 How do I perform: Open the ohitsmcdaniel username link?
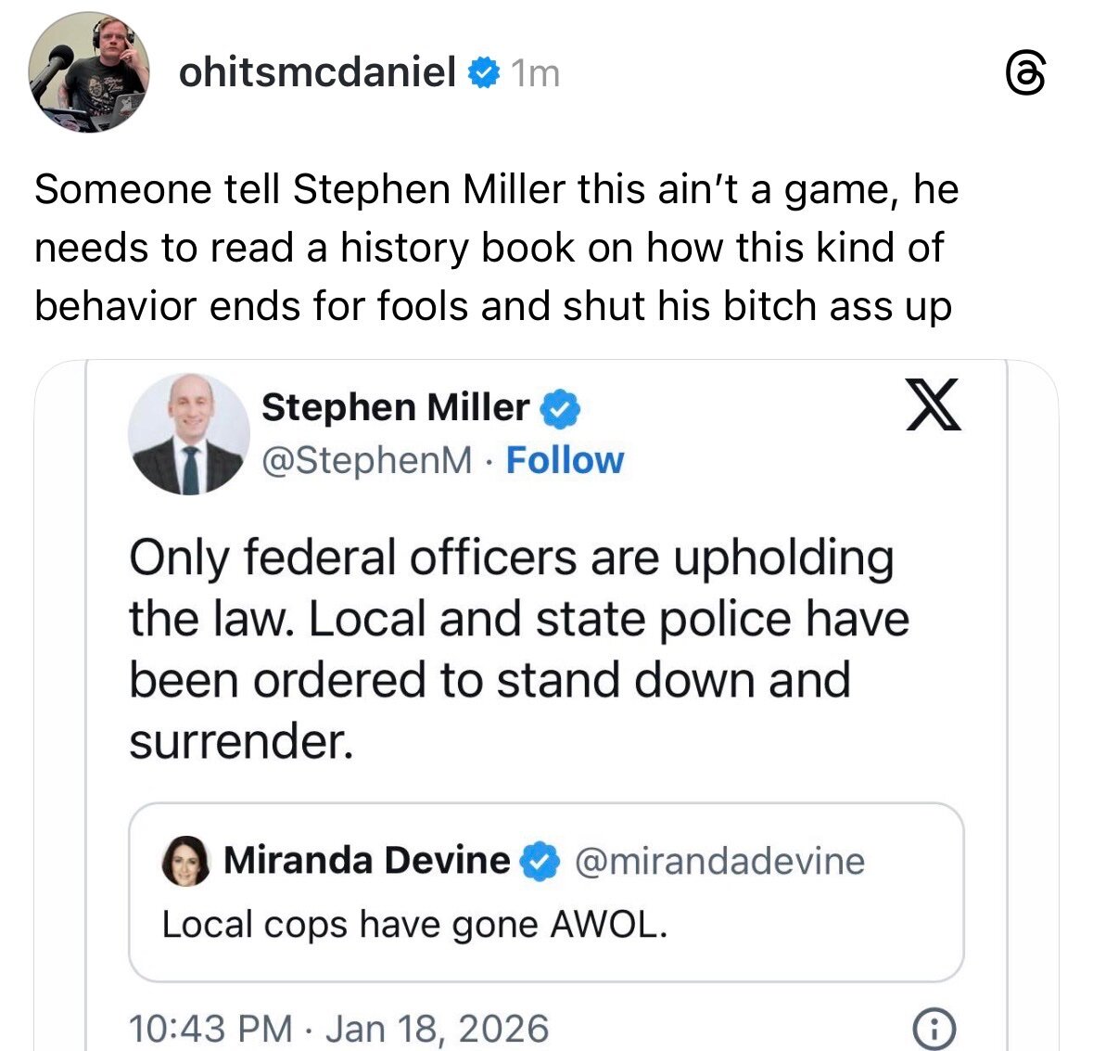(317, 72)
